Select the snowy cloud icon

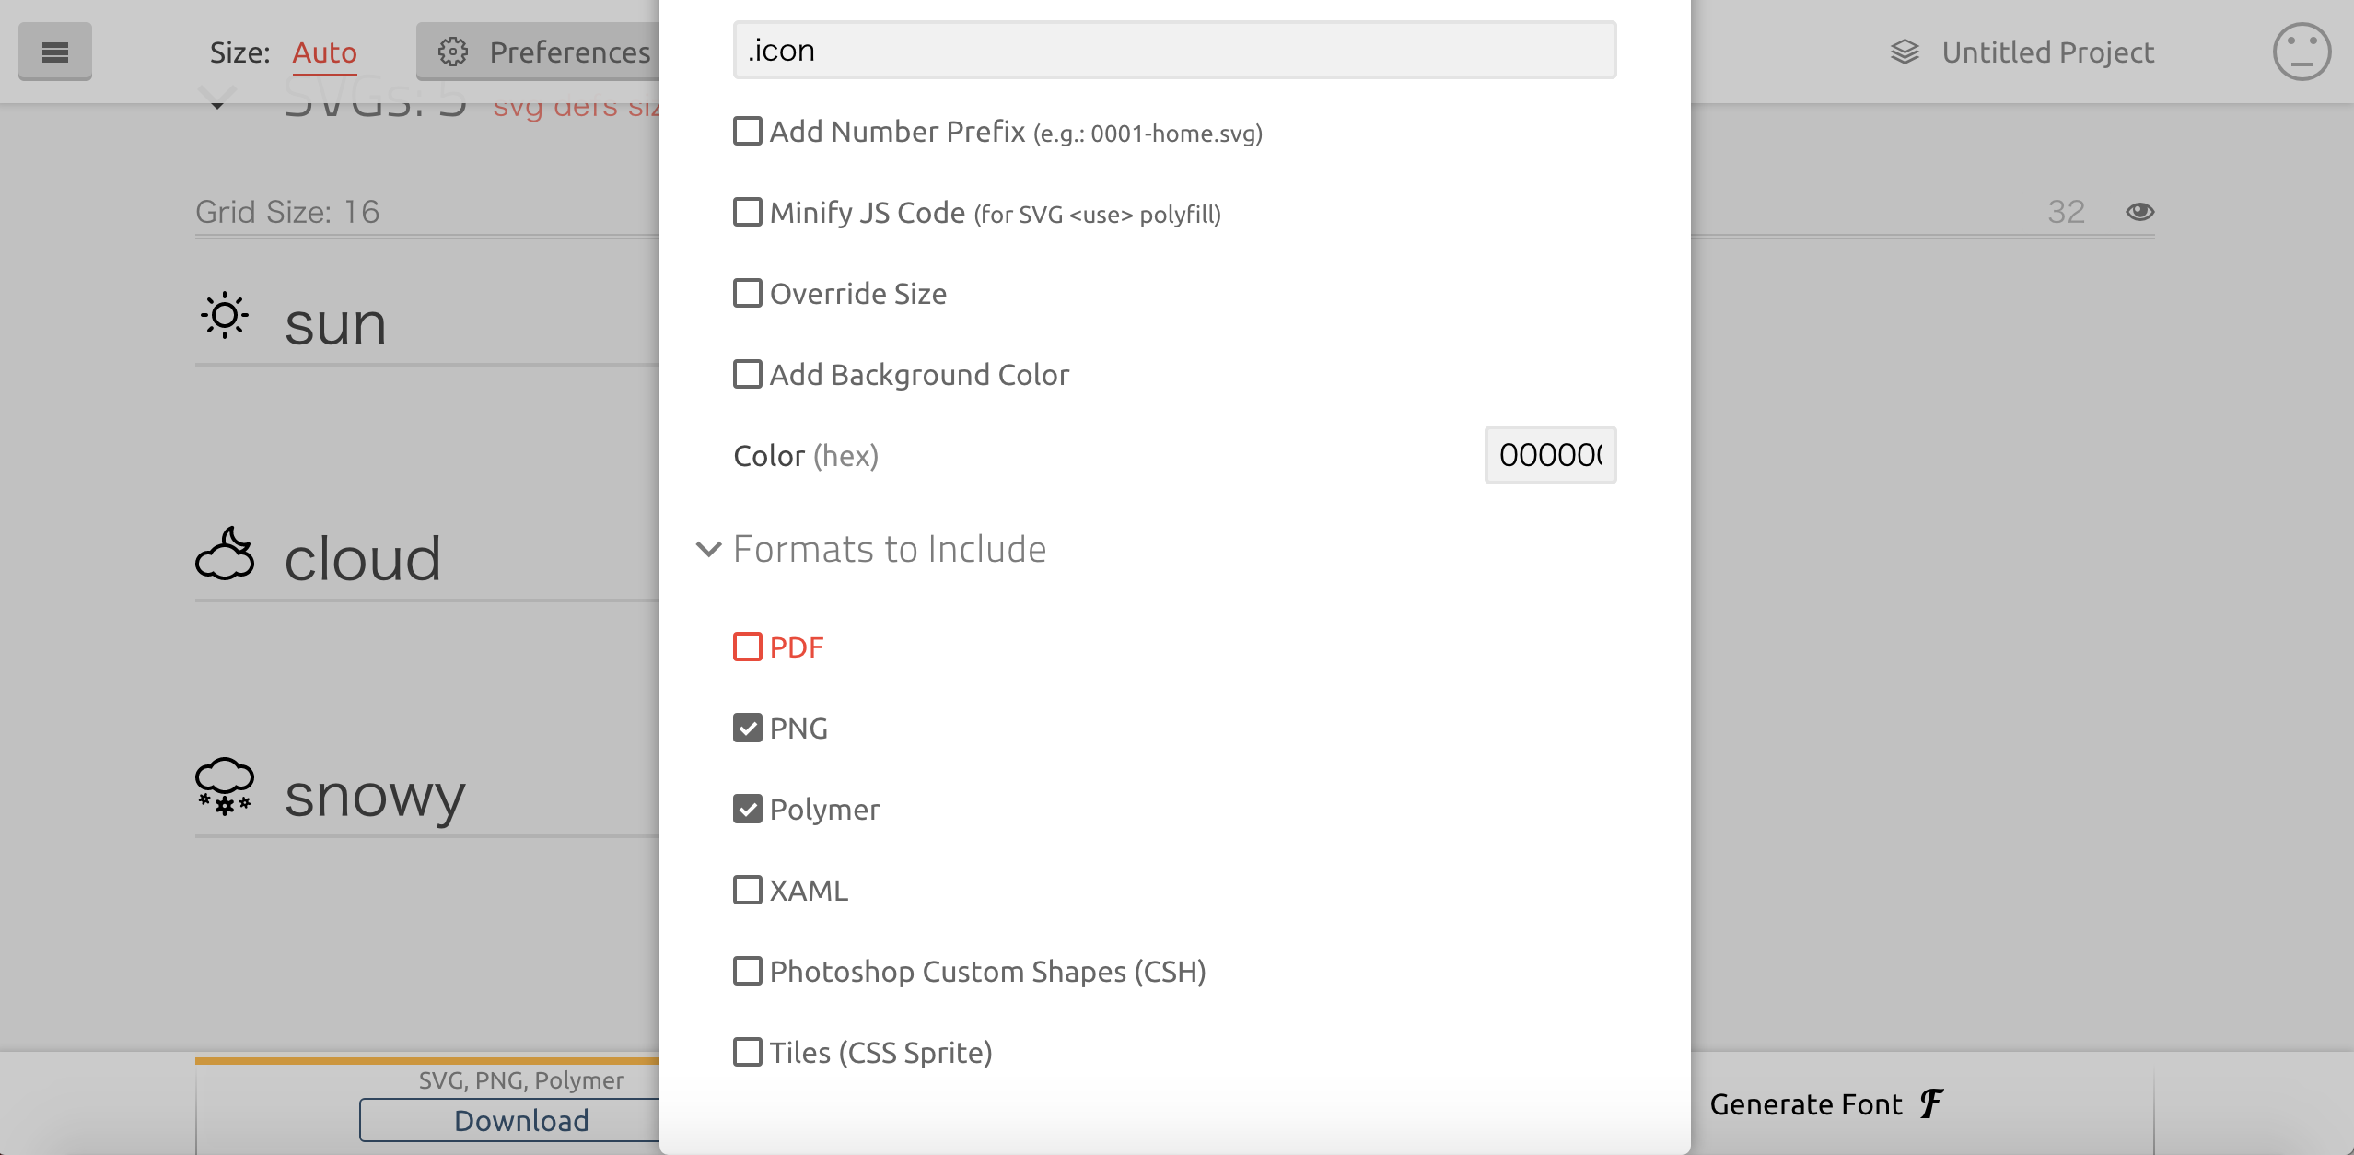(x=224, y=787)
